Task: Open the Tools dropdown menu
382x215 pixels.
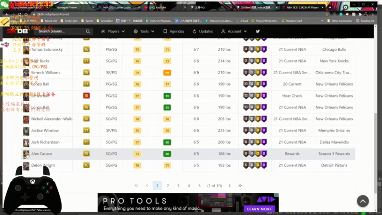Action: tap(144, 31)
